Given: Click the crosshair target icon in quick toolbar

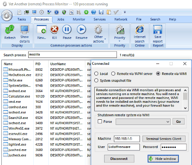Looking at the screenshot, I should pos(41,12).
